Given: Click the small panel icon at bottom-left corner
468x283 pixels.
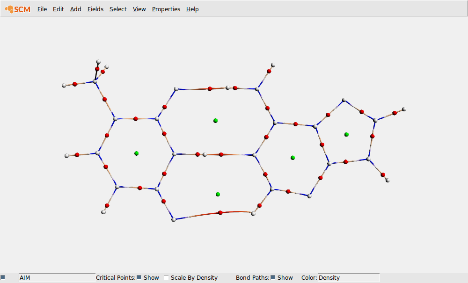Looking at the screenshot, I should [3, 277].
